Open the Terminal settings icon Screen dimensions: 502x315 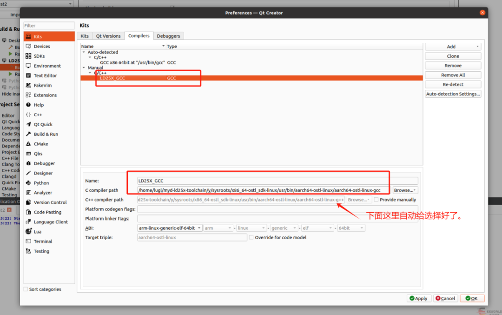point(28,241)
